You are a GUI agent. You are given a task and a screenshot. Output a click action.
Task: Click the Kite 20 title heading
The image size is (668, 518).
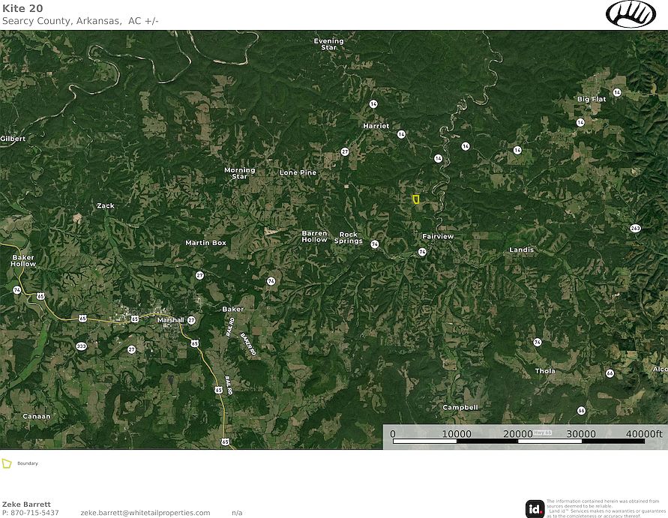(x=22, y=8)
